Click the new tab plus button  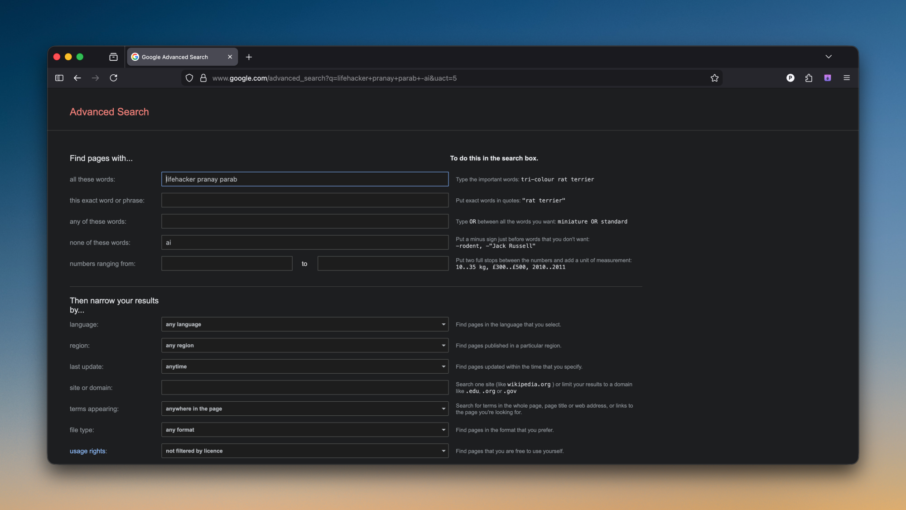[248, 57]
